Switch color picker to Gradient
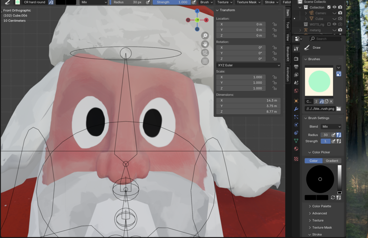368x238 pixels. tap(332, 161)
